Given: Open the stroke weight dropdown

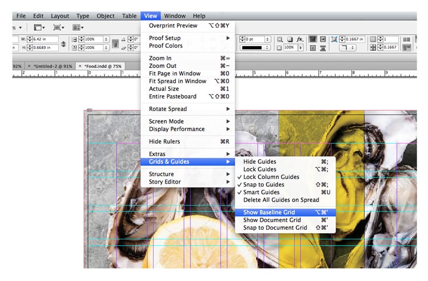Looking at the screenshot, I should click(268, 39).
